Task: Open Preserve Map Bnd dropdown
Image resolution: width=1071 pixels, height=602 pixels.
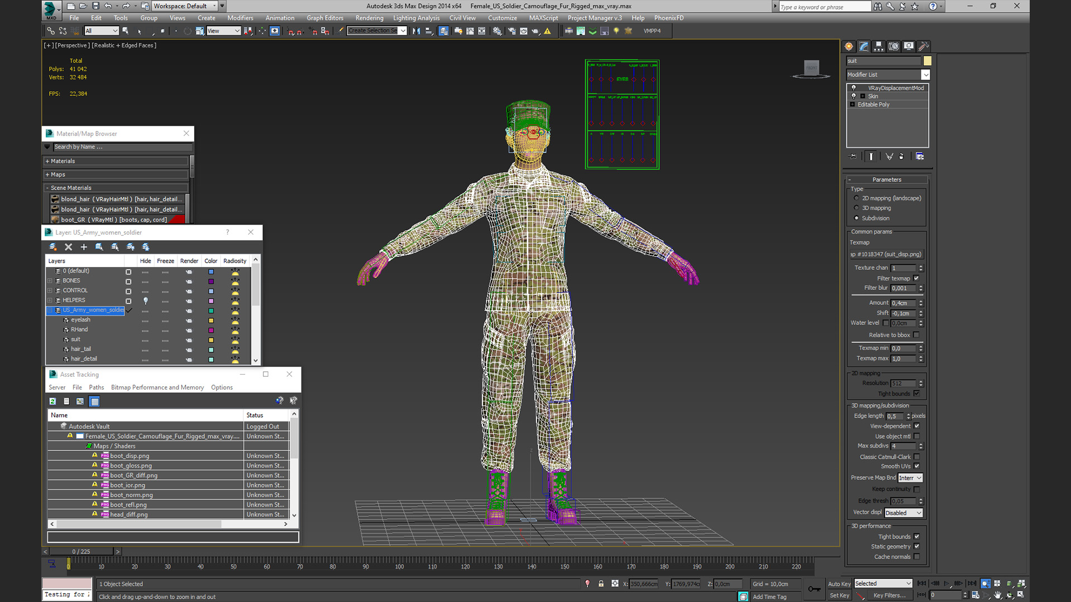Action: tap(910, 478)
